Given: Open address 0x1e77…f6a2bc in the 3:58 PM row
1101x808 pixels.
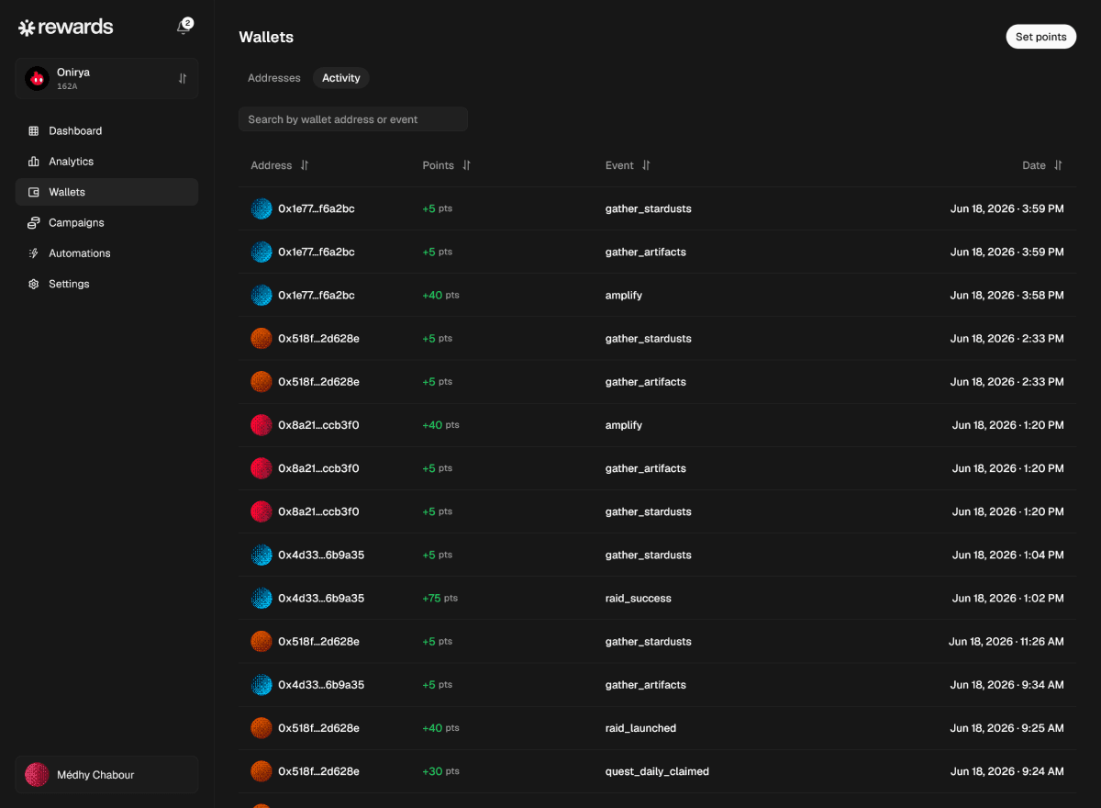Looking at the screenshot, I should click(317, 296).
